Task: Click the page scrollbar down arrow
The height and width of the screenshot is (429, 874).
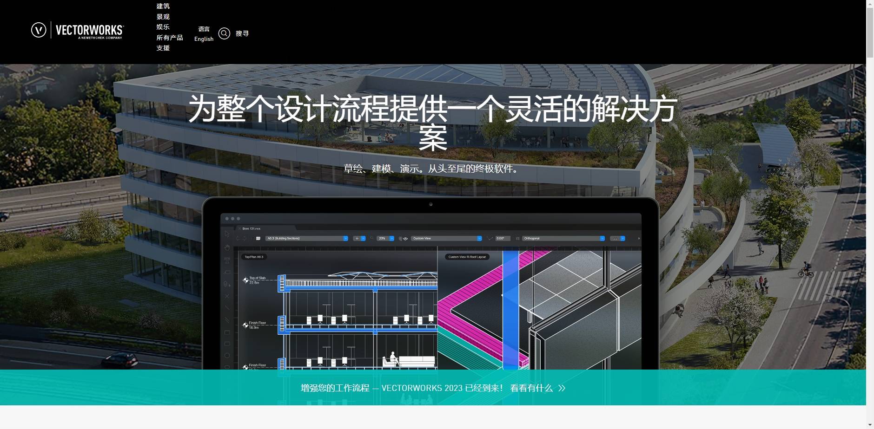Action: (870, 425)
